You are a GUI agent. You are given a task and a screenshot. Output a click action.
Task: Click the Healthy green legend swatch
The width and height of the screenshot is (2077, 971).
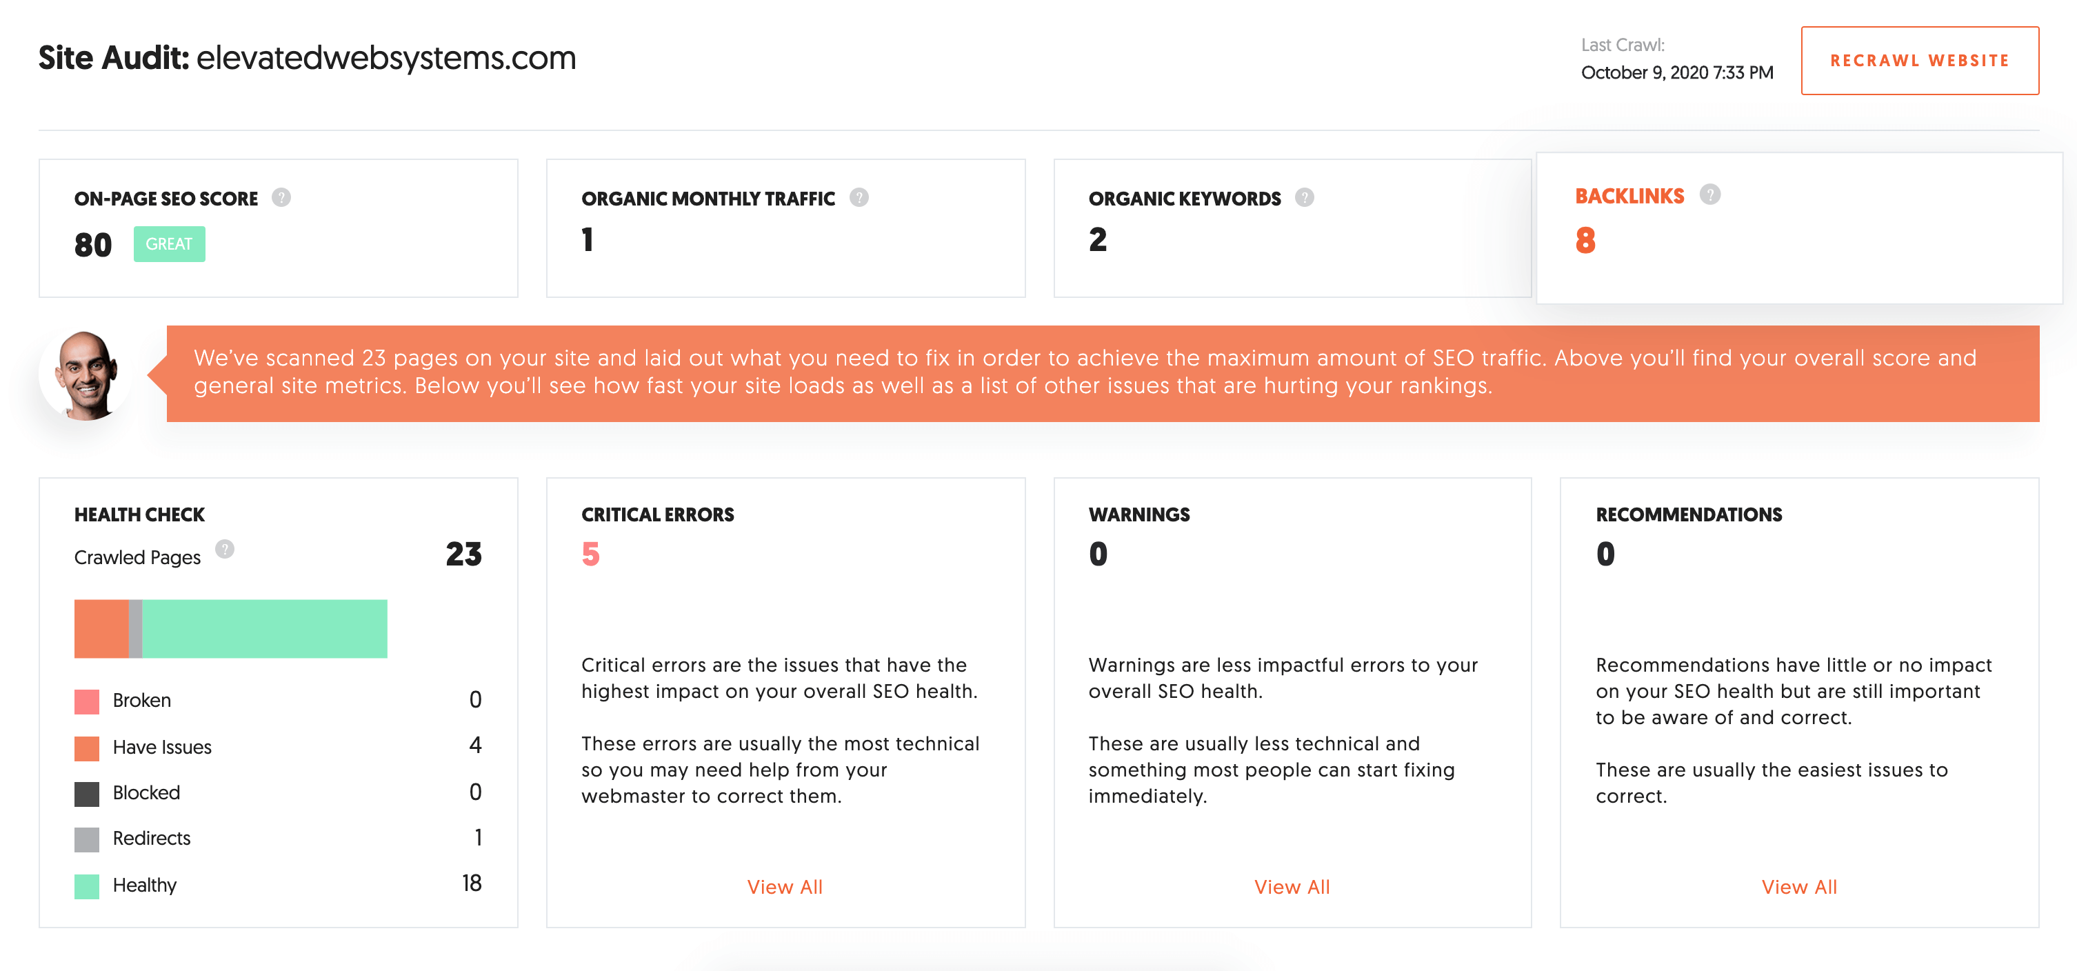[87, 886]
